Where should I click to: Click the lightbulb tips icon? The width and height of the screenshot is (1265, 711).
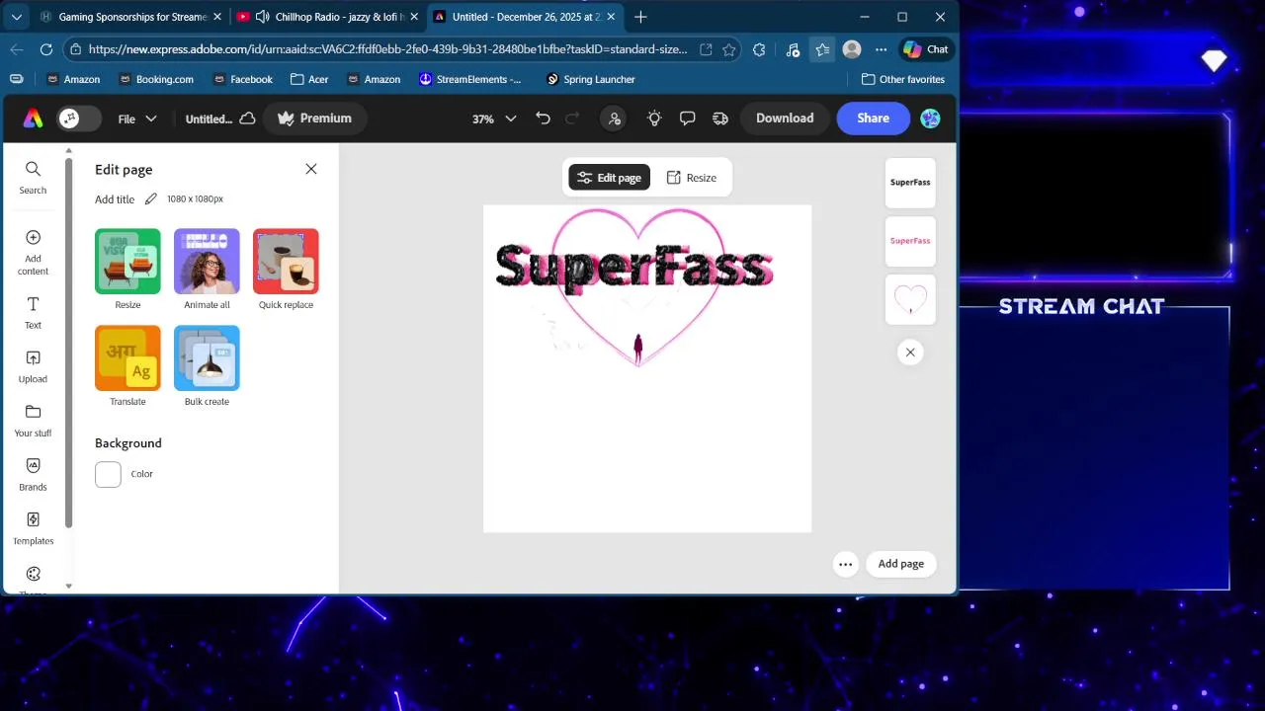click(x=654, y=118)
